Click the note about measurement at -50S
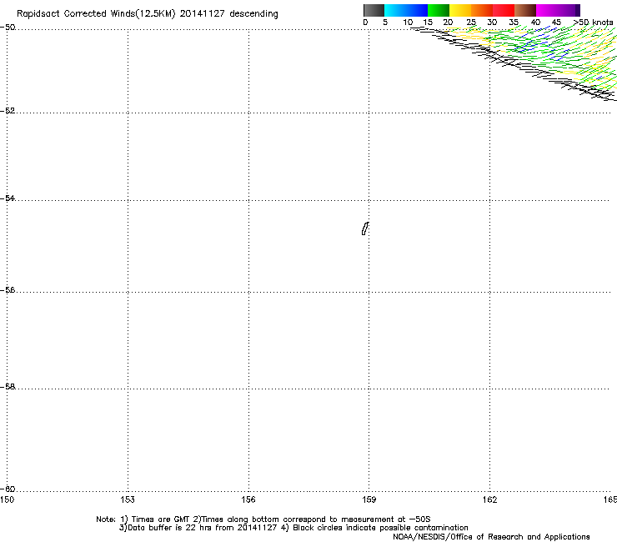617x542 pixels. (x=312, y=519)
